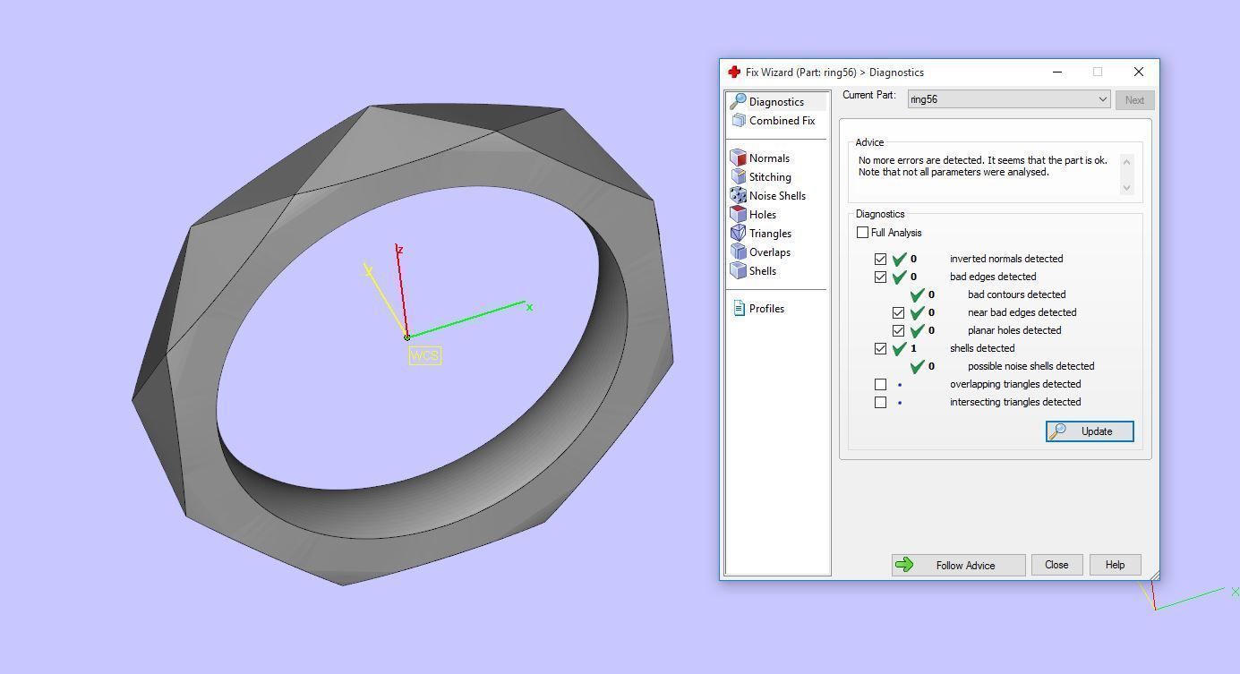
Task: Click Follow Advice button
Action: [x=958, y=565]
